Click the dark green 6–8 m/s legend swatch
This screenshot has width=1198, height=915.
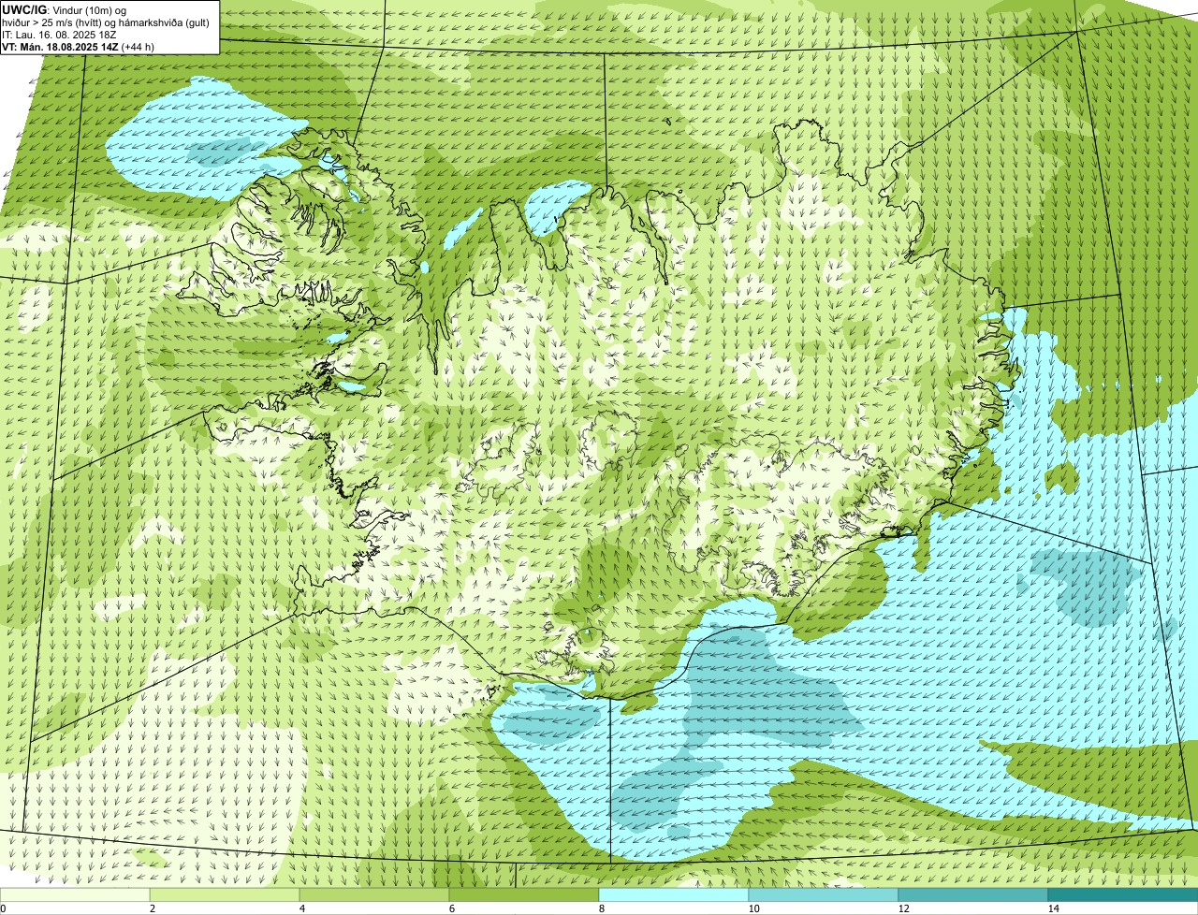click(x=524, y=894)
